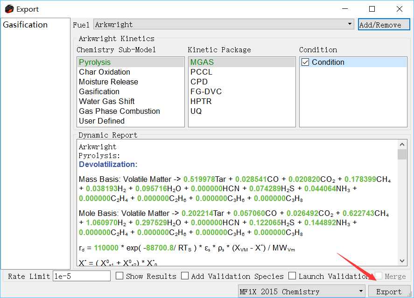Click the Devolatilization heading in report
This screenshot has width=414, height=298.
[108, 164]
